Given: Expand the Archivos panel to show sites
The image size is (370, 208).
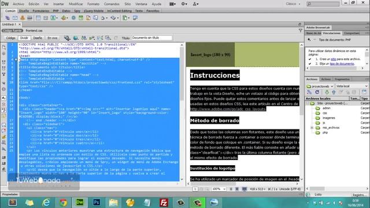Looking at the screenshot, I should 364,92.
